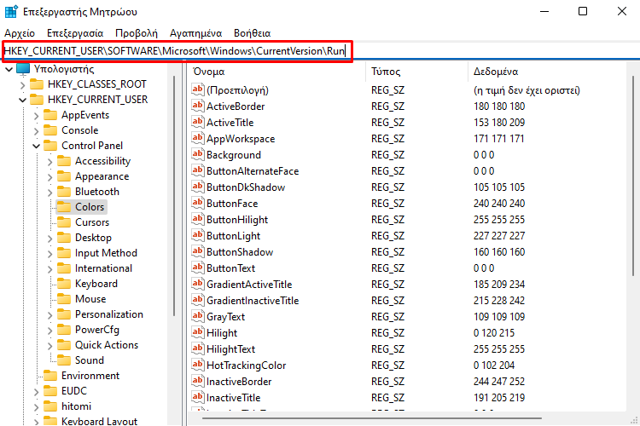Collapse the Control Panel key
The height and width of the screenshot is (426, 640).
coord(37,146)
